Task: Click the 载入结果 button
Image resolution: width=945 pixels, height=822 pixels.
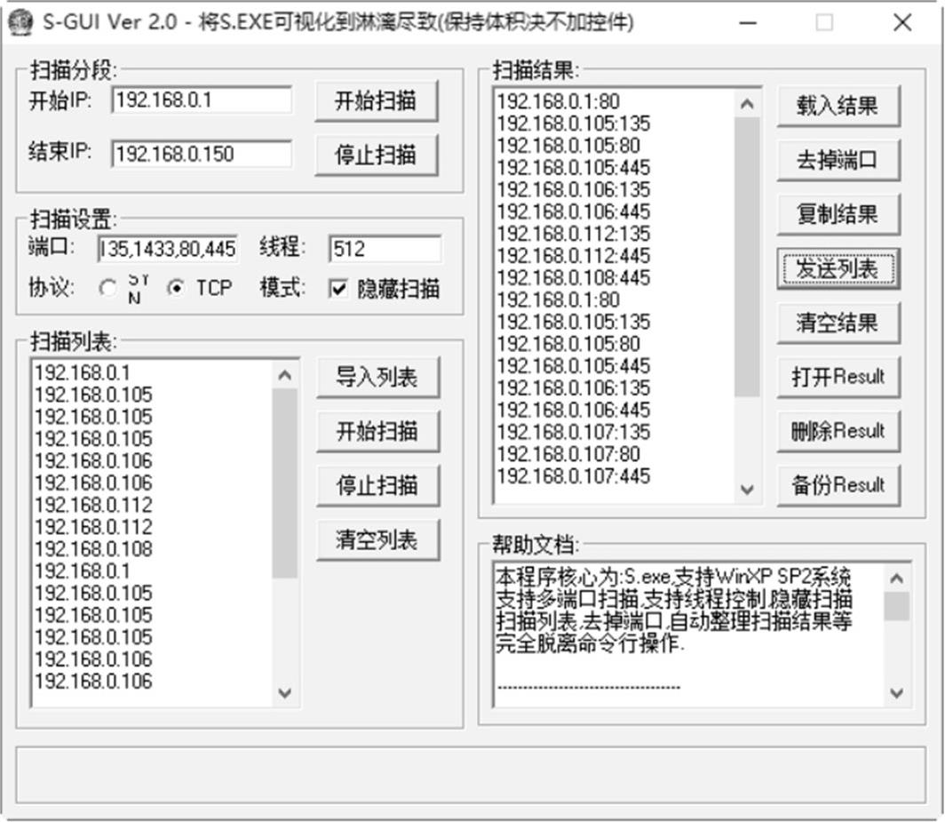Action: click(838, 106)
